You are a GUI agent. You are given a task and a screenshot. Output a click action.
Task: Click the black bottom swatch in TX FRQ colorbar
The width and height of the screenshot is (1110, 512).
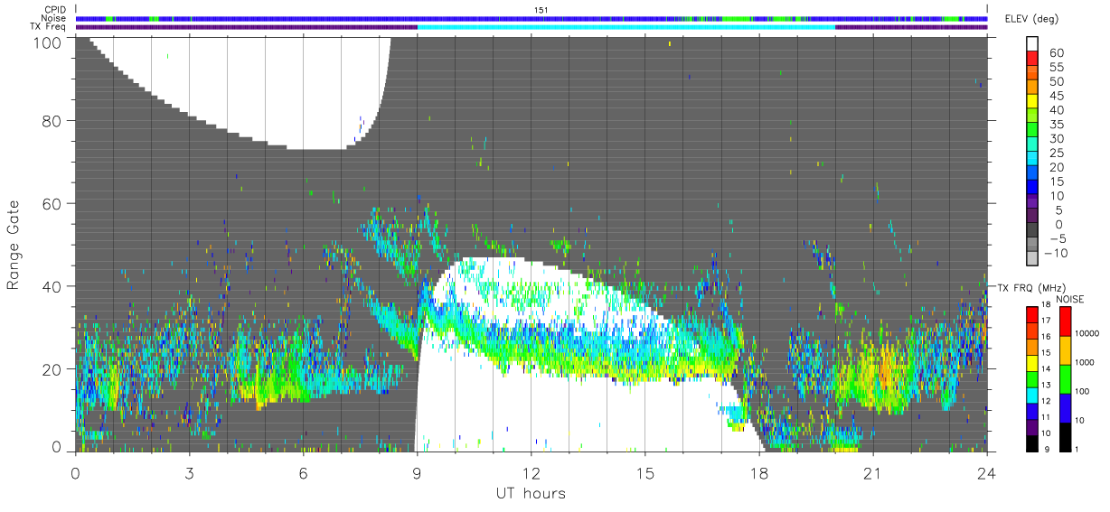[x=1032, y=443]
